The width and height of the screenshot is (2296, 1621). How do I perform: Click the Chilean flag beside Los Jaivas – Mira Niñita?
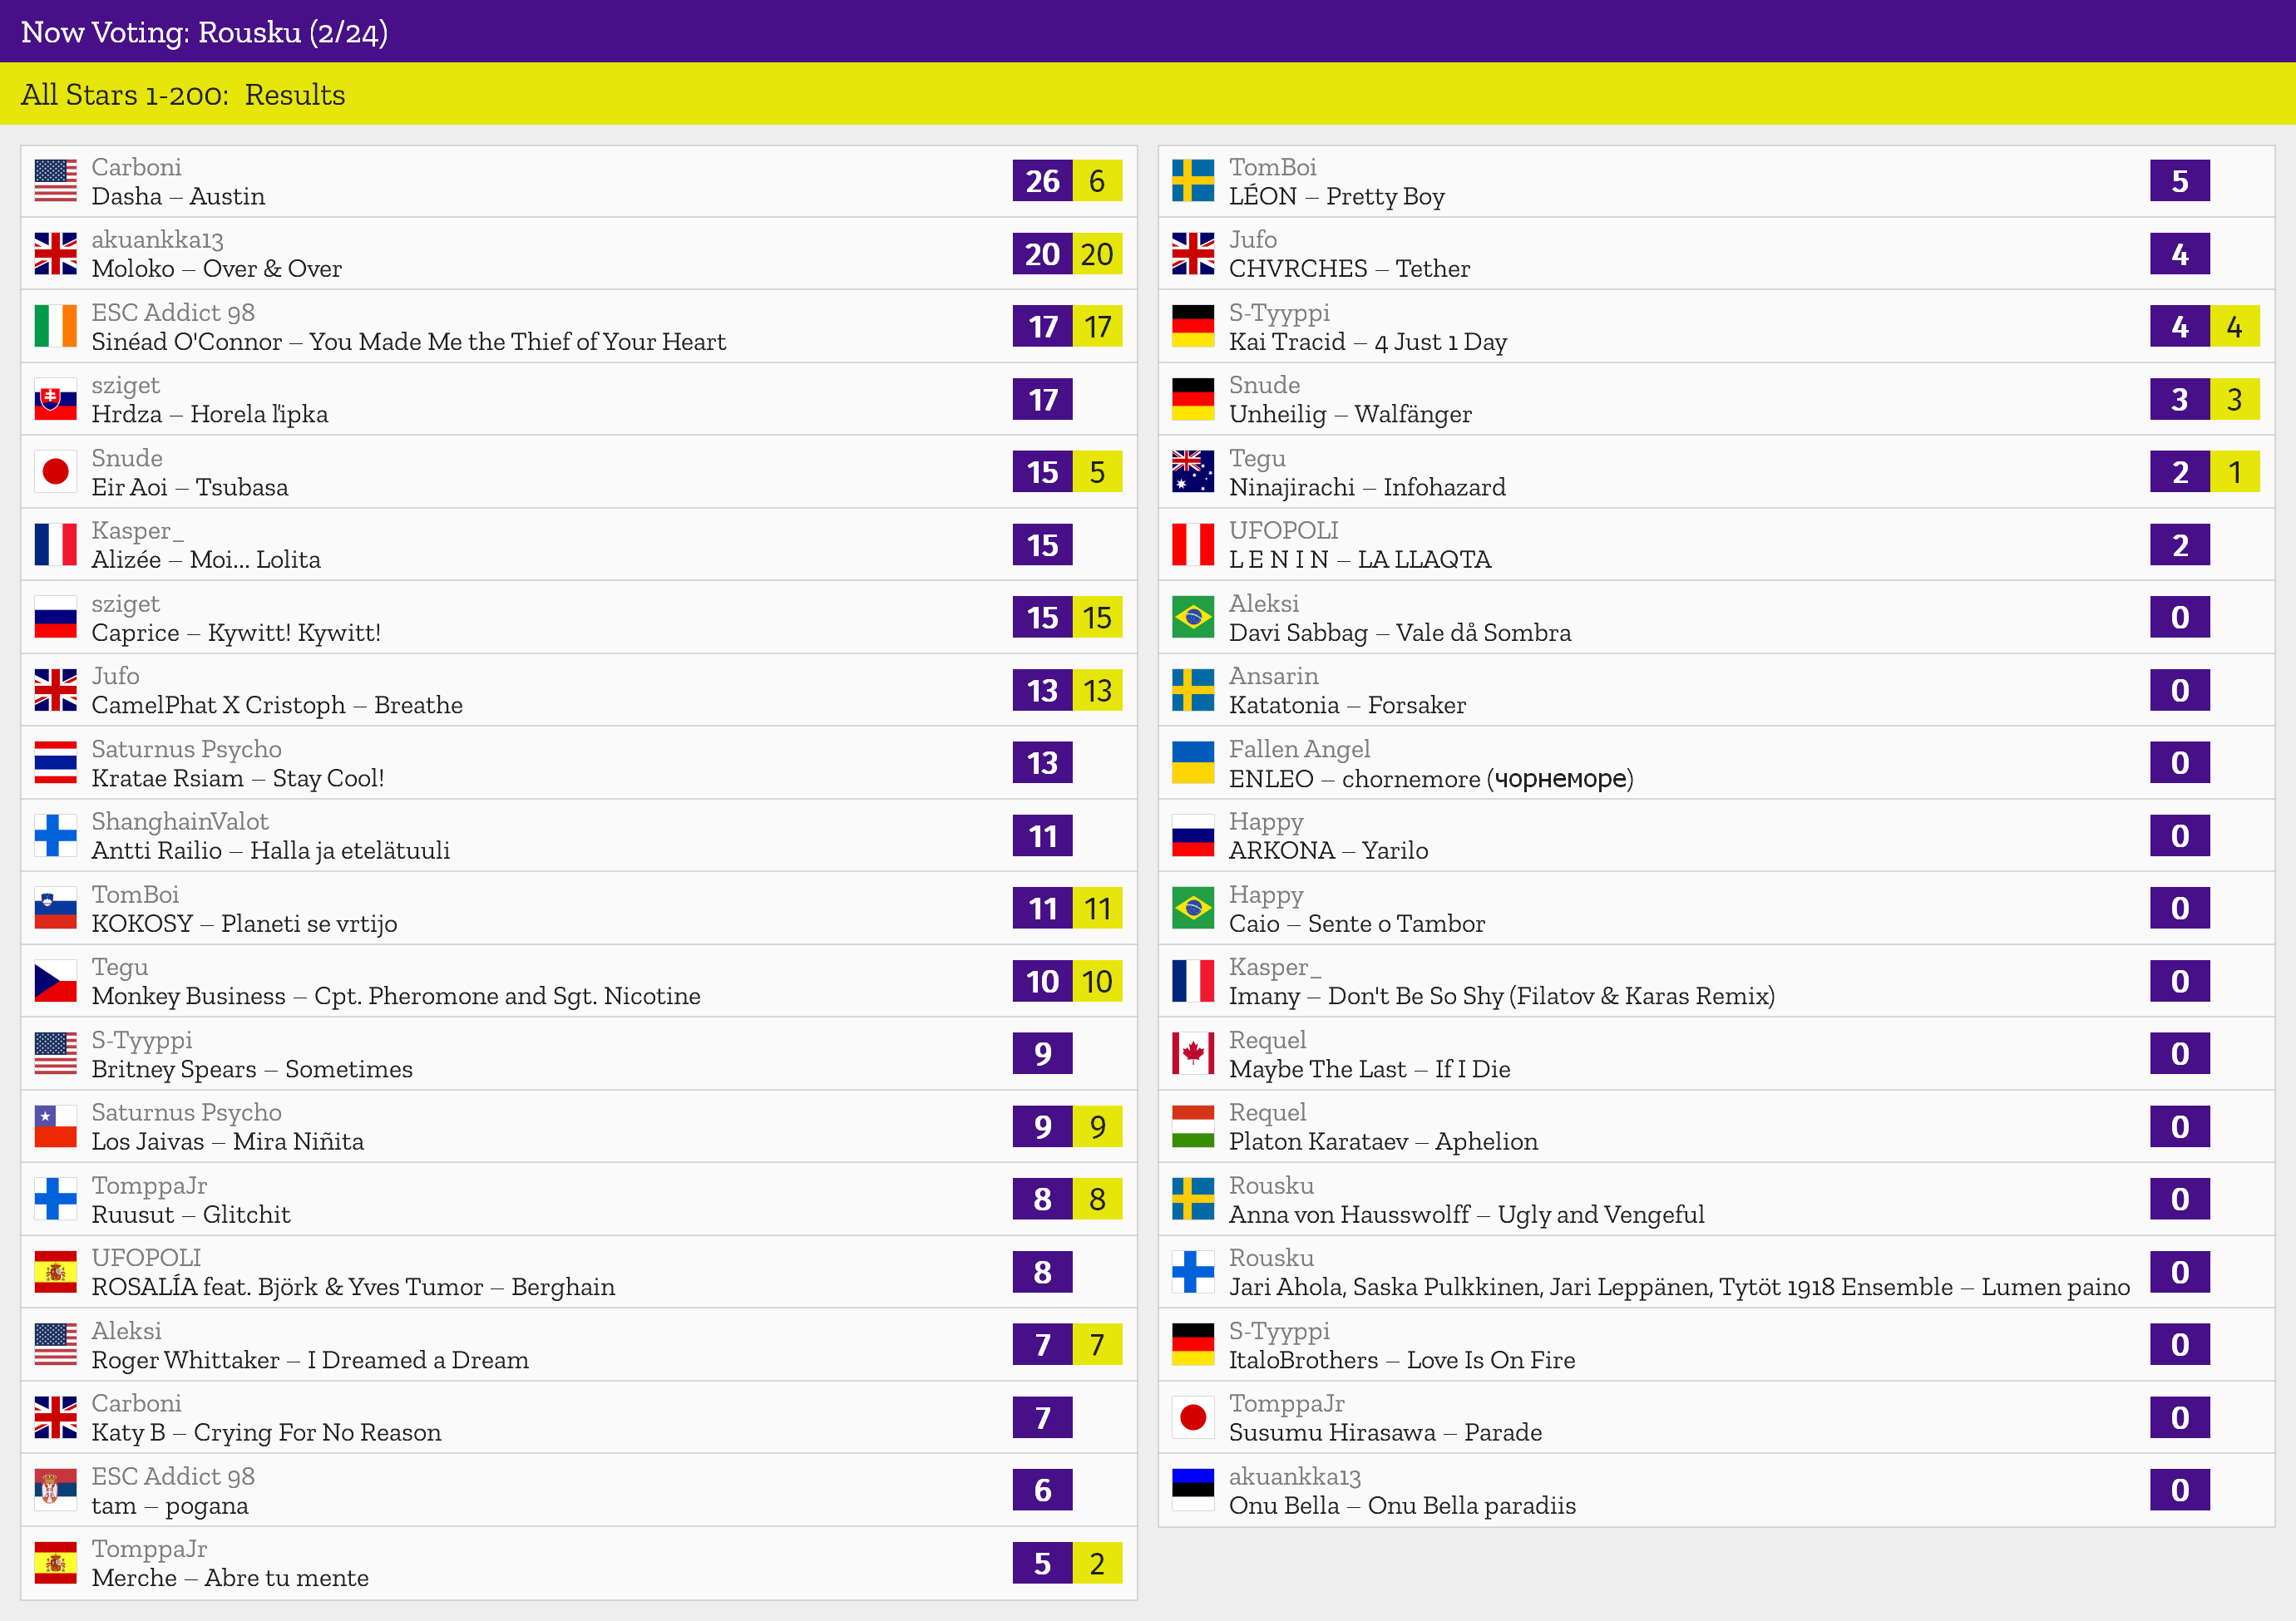pos(55,1126)
